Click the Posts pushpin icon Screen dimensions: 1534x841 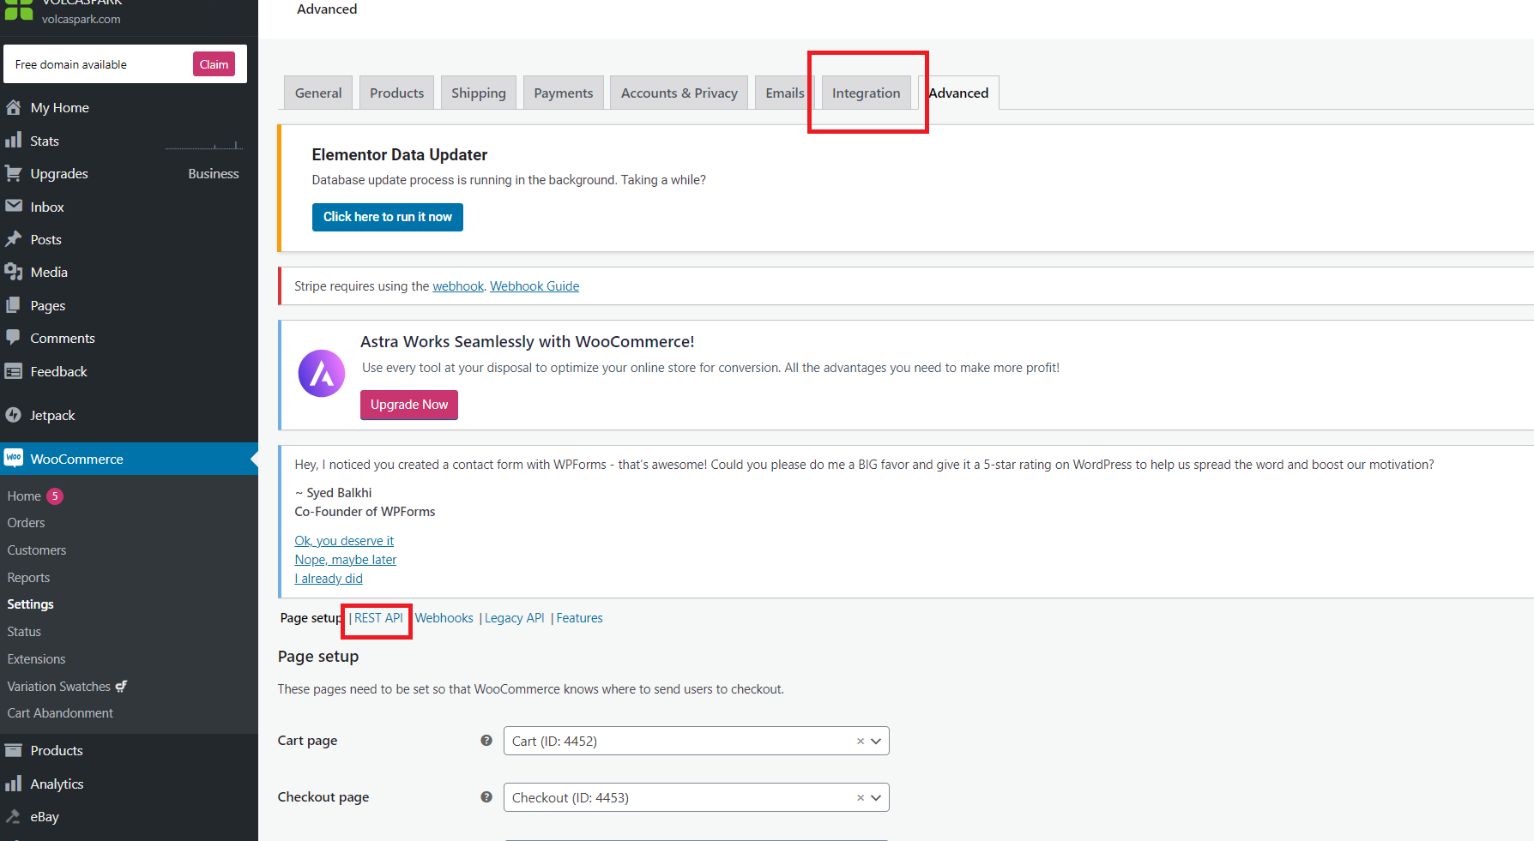14,239
